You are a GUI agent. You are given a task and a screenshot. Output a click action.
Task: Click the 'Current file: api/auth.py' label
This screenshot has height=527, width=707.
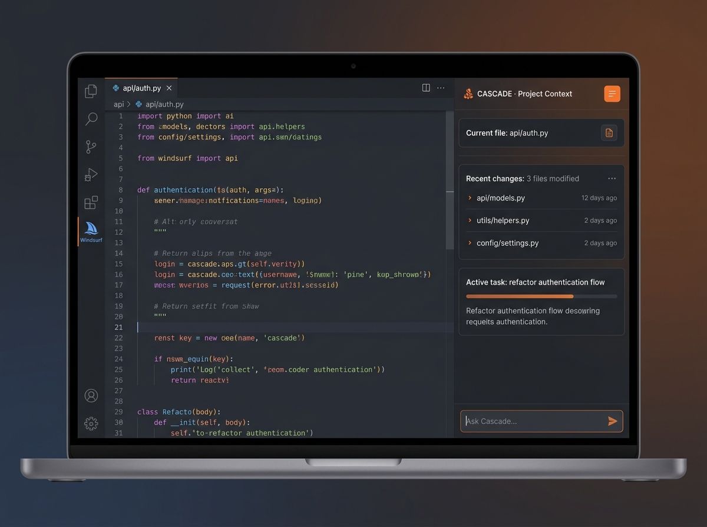click(507, 133)
